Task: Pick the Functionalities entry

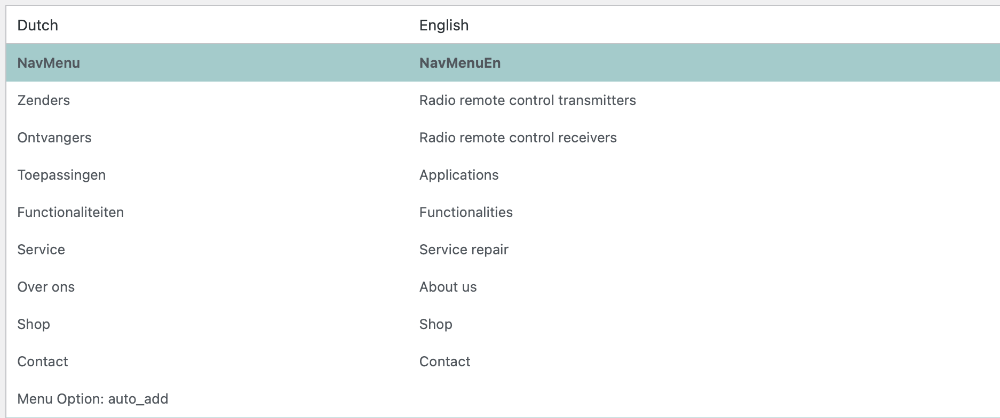Action: click(465, 212)
